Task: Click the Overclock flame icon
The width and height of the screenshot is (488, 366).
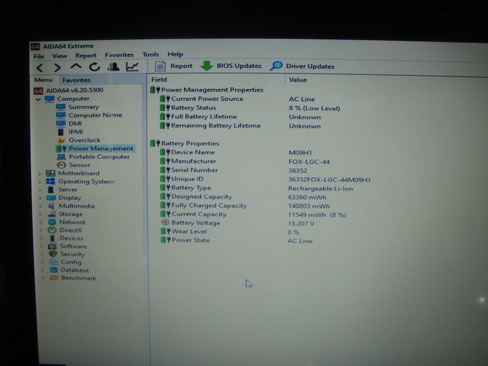Action: (61, 140)
